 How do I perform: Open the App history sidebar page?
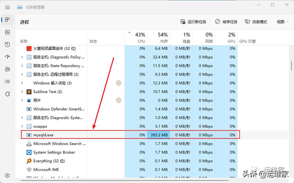[7, 45]
